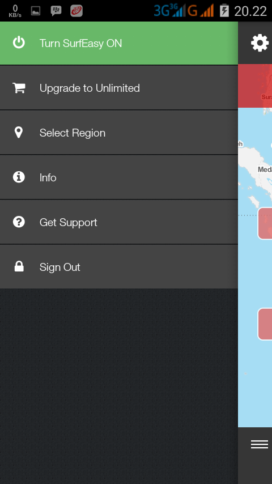Tap the location pin icon
272x484 pixels.
(19, 133)
